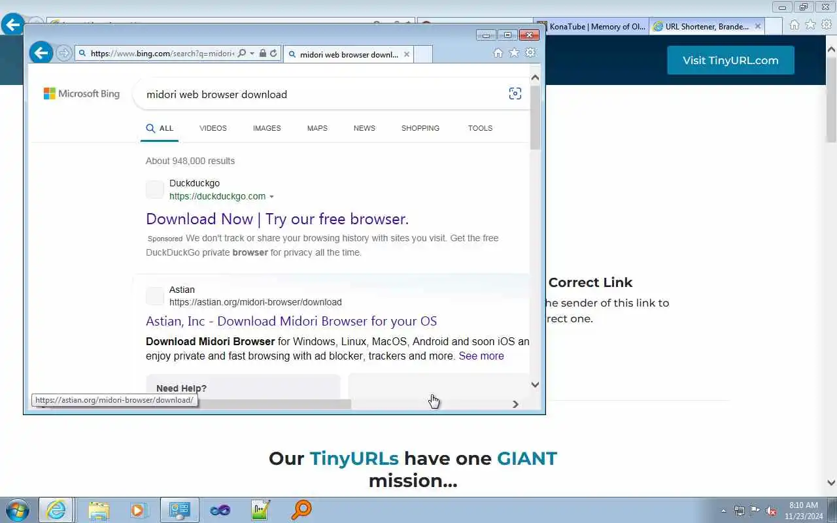Click the carousel next arrow chevron
Viewport: 837px width, 523px height.
click(515, 404)
